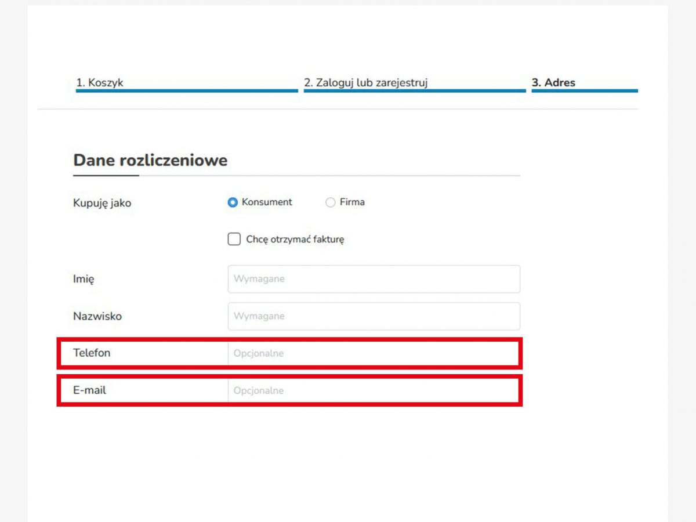Click the Imię label text
696x522 pixels.
click(84, 279)
